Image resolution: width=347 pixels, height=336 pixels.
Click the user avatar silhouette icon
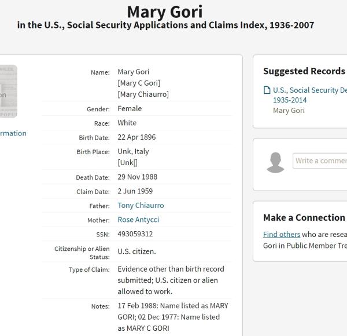(275, 162)
